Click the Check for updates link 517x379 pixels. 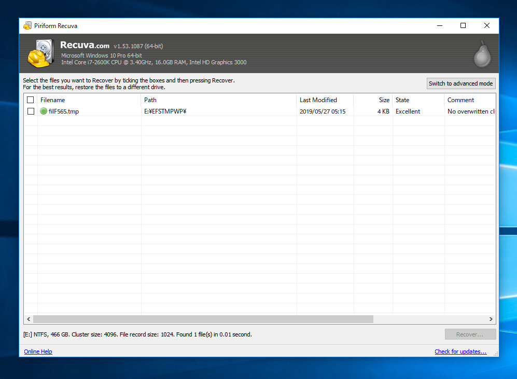pyautogui.click(x=460, y=352)
